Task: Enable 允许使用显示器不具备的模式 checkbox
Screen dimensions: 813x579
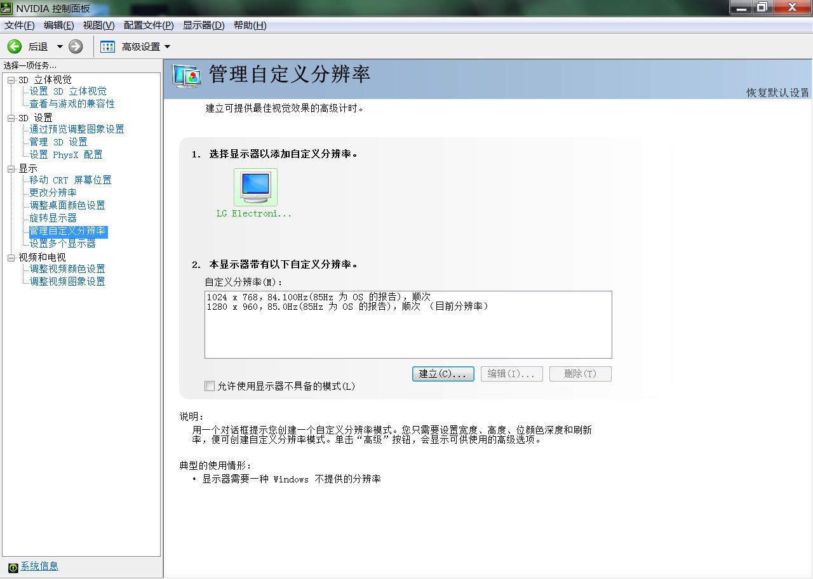Action: coord(210,386)
